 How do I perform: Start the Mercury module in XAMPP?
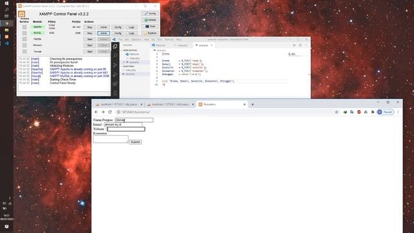pos(90,45)
